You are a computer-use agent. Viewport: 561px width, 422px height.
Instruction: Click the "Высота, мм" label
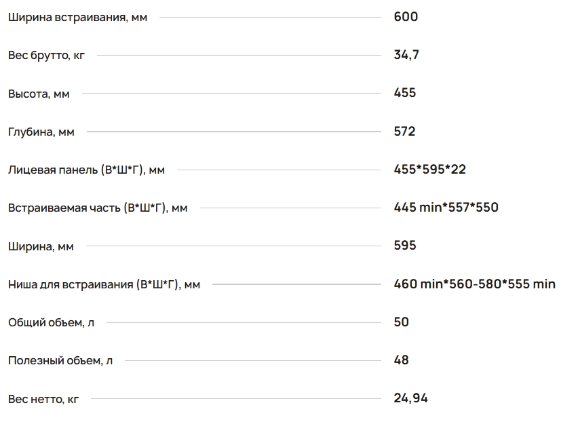click(39, 94)
